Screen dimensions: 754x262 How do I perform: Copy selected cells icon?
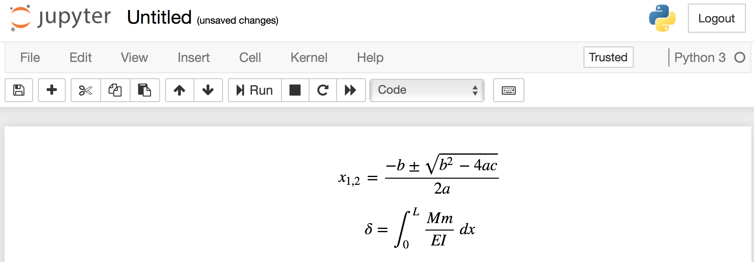pos(115,90)
